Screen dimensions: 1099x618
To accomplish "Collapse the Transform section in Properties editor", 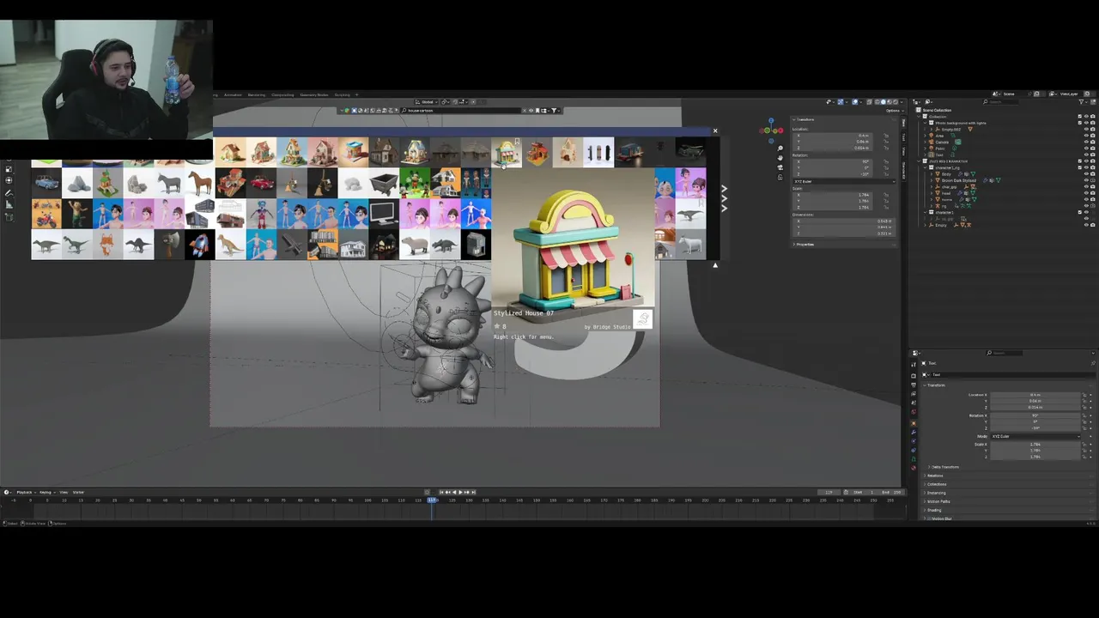I will [934, 385].
